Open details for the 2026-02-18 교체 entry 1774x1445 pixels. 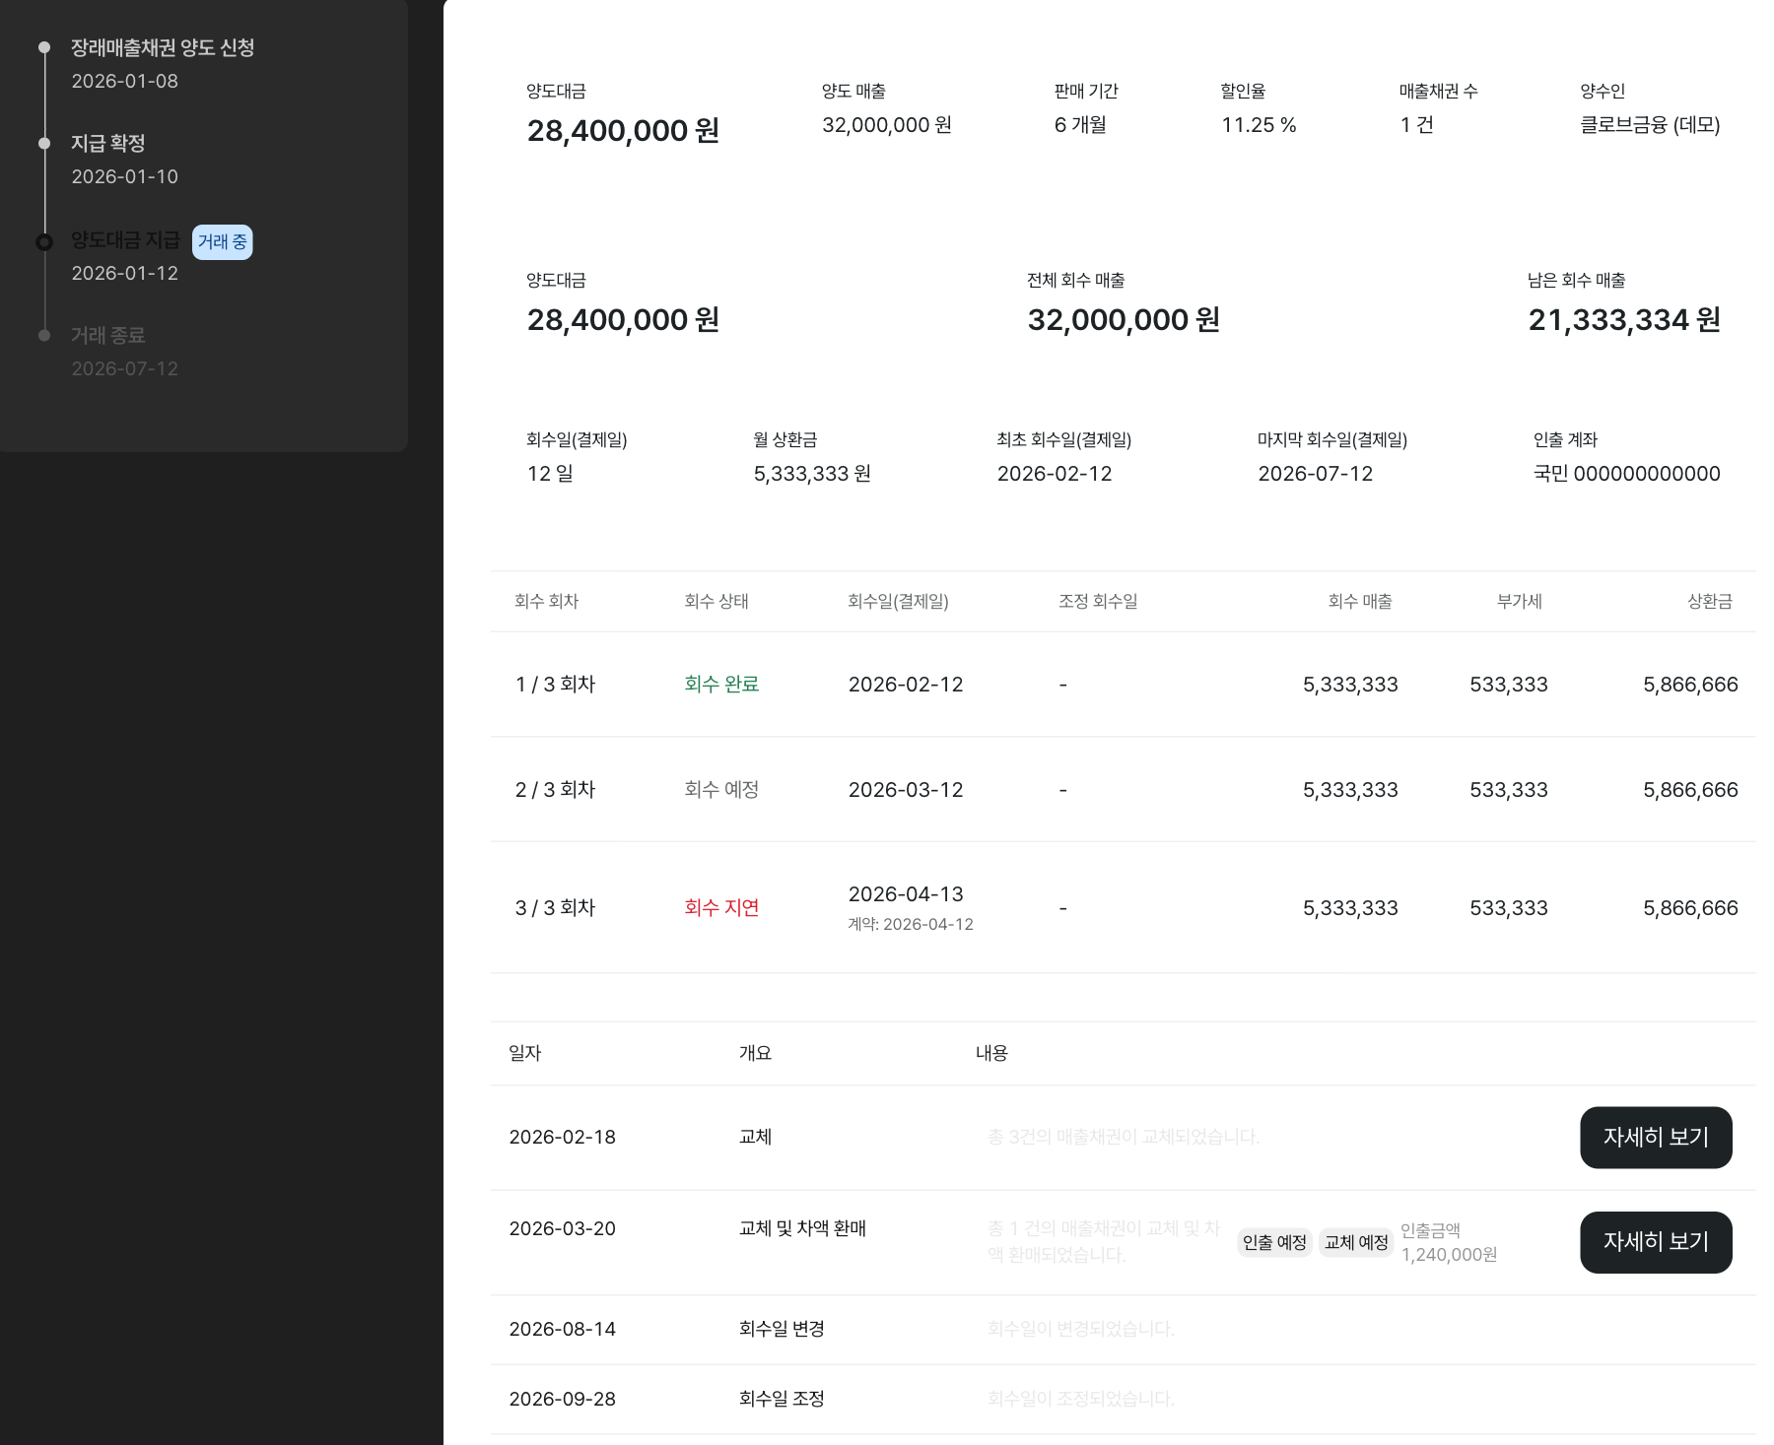(1656, 1137)
